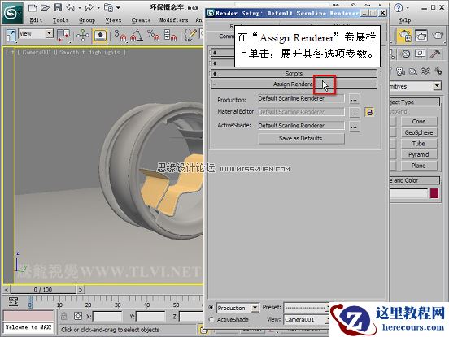The image size is (449, 337).
Task: Toggle Absolute Mode Transform Type-In icon
Action: tap(78, 316)
